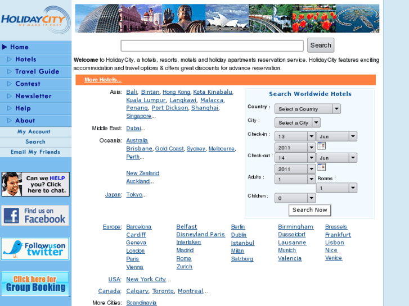The width and height of the screenshot is (409, 306).
Task: Click the Search button beside the search box
Action: coord(320,45)
